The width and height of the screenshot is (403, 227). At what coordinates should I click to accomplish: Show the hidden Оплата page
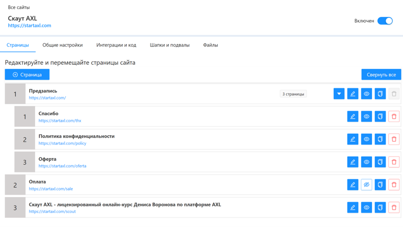coord(366,185)
